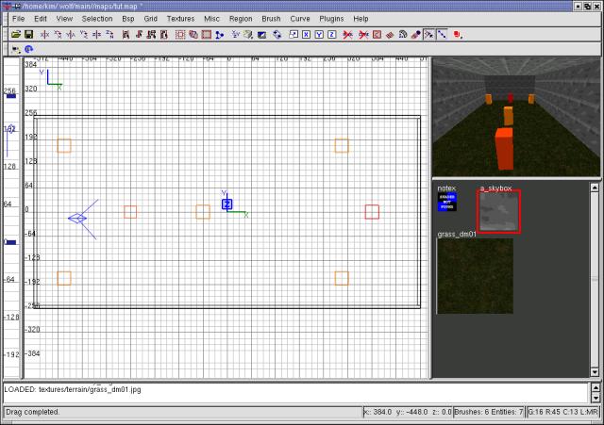This screenshot has height=425, width=604.
Task: Apply CSG Merge from the toolbar
Action: coord(207,35)
